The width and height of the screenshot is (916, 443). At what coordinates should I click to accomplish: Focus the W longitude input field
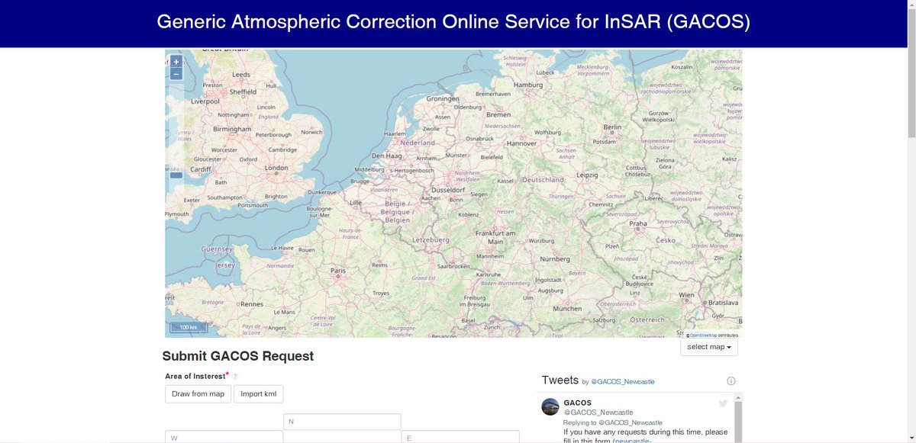pyautogui.click(x=224, y=438)
